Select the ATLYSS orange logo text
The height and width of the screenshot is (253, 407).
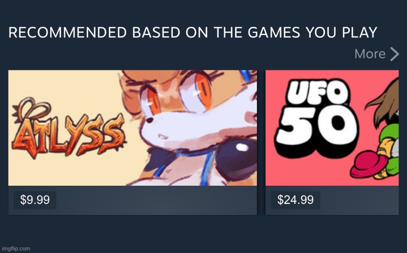point(68,135)
